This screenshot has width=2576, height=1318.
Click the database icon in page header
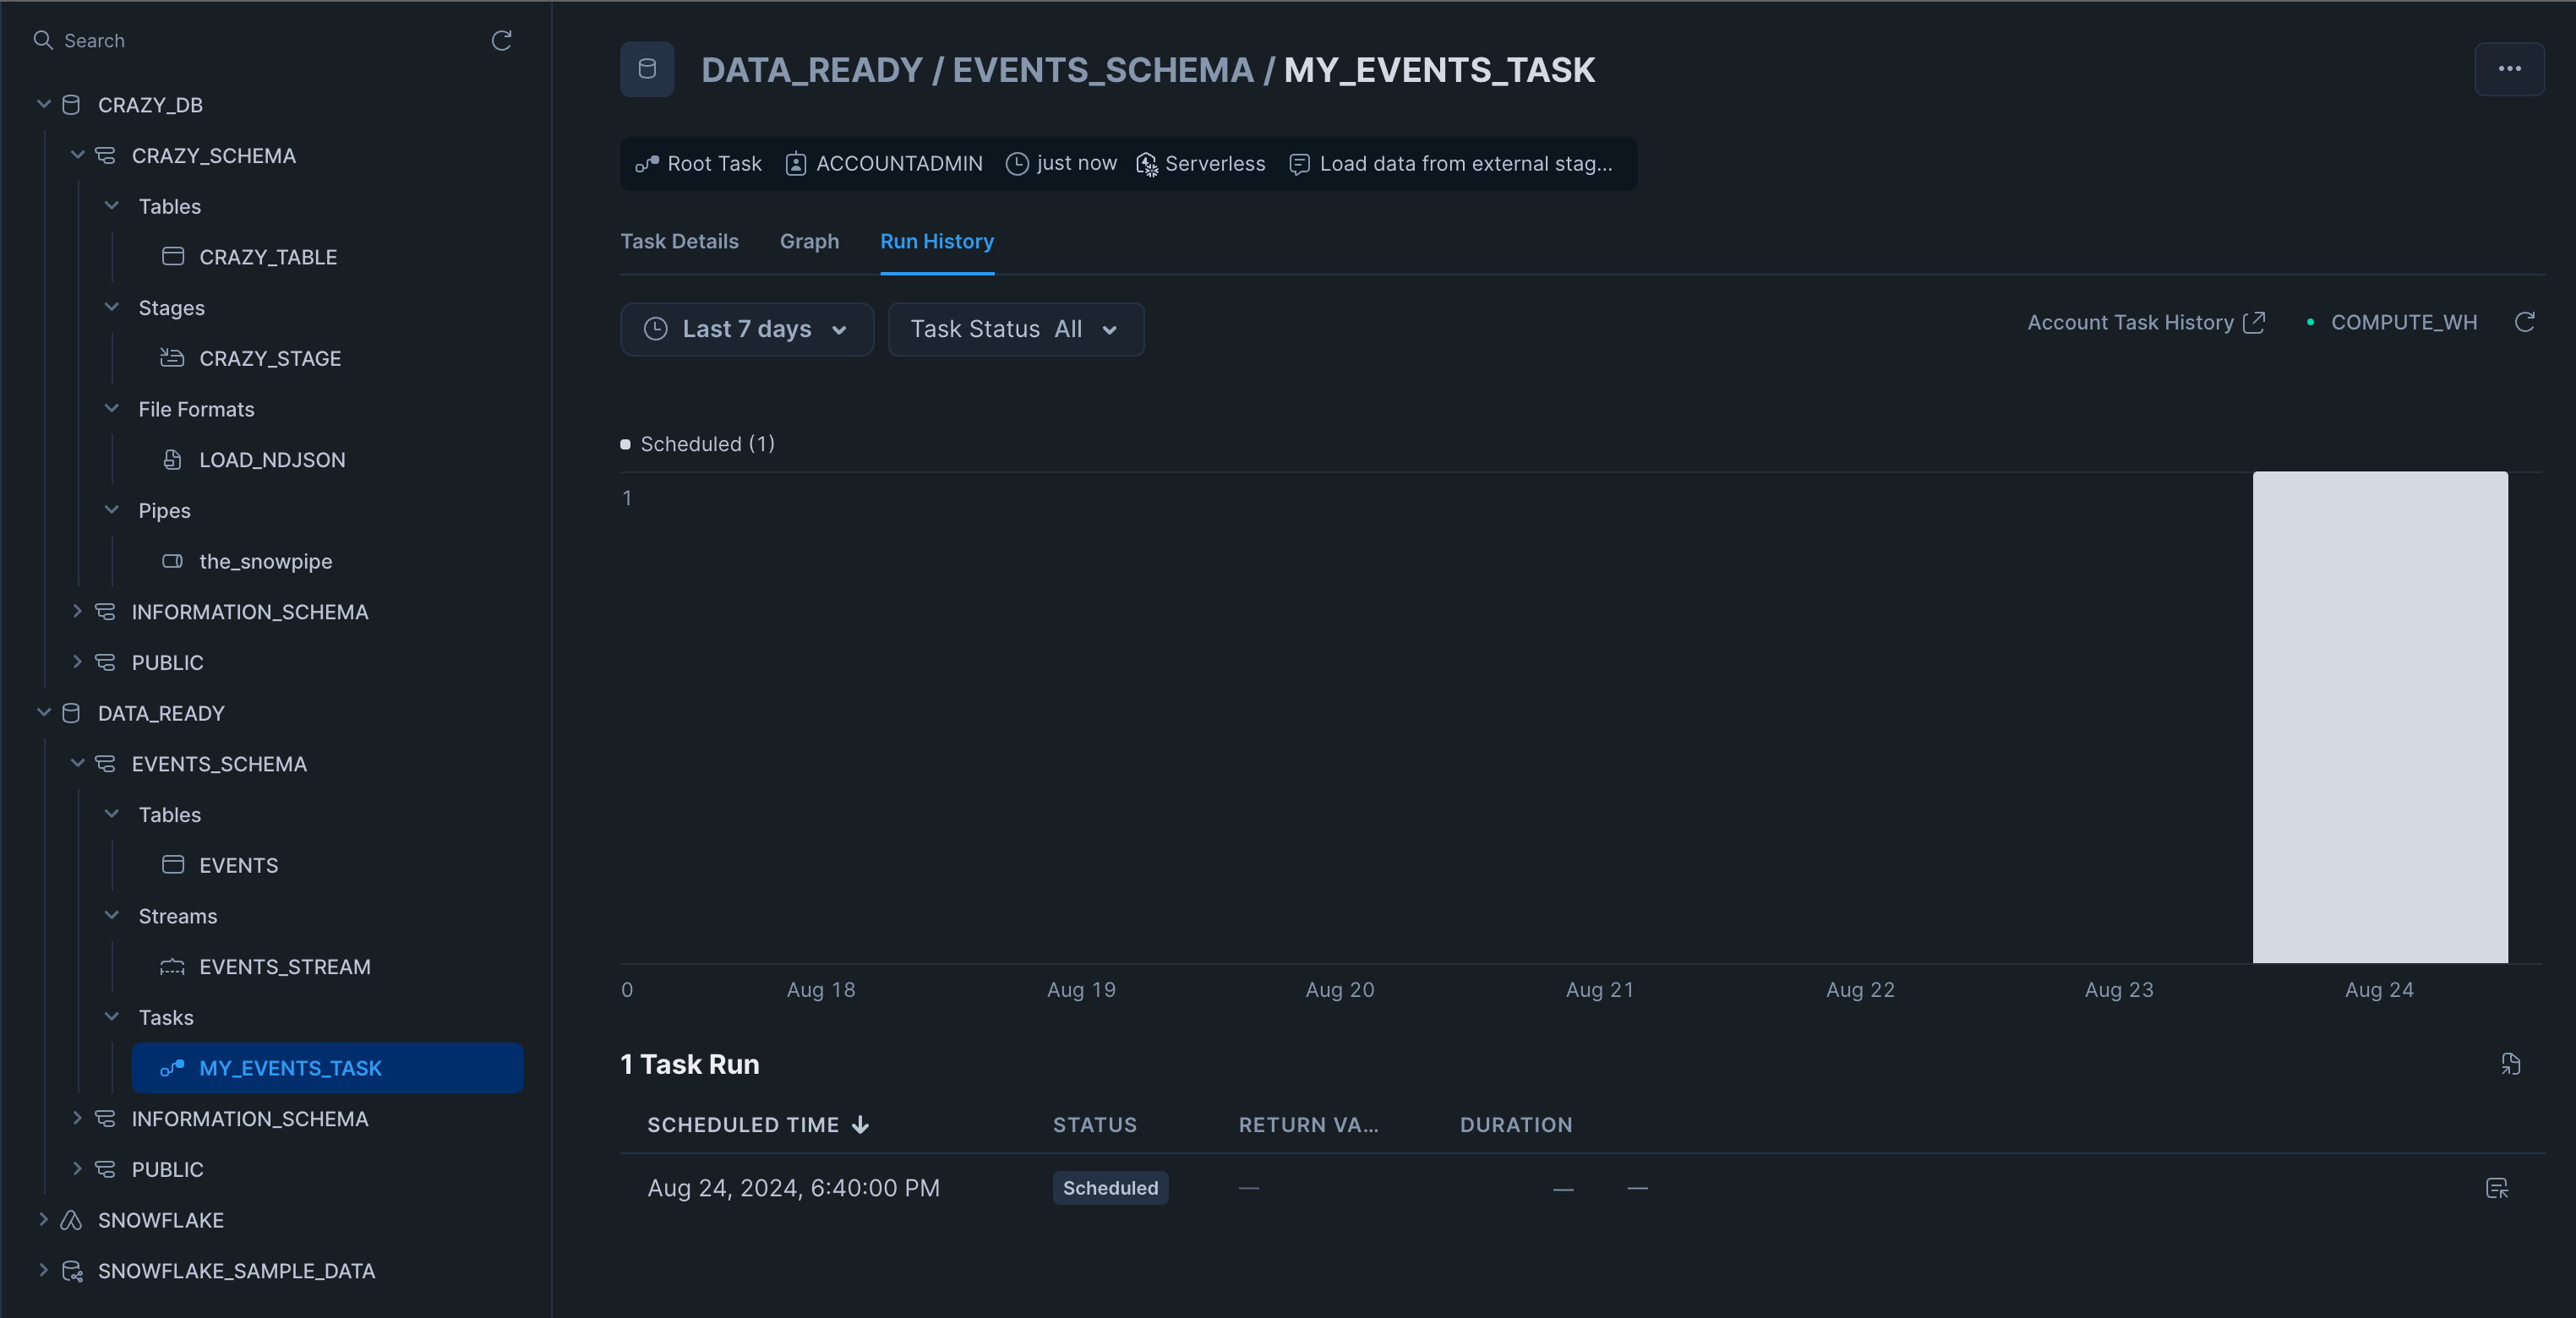(x=647, y=69)
